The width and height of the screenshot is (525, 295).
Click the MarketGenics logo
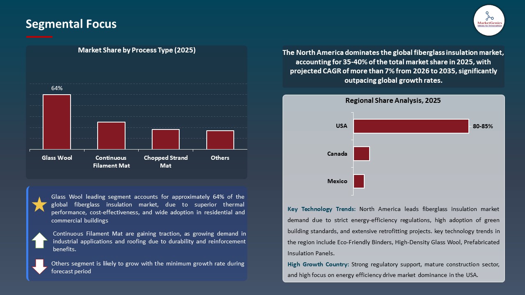[x=489, y=20]
